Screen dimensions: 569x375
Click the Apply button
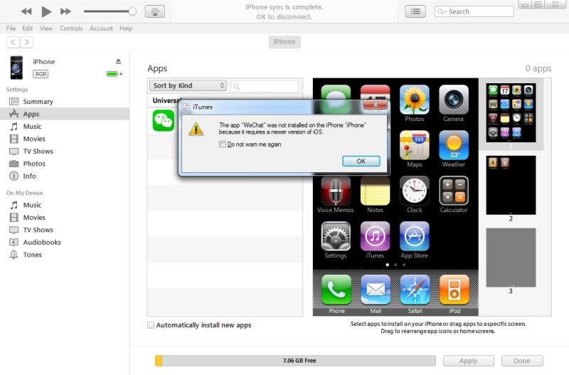coord(469,361)
